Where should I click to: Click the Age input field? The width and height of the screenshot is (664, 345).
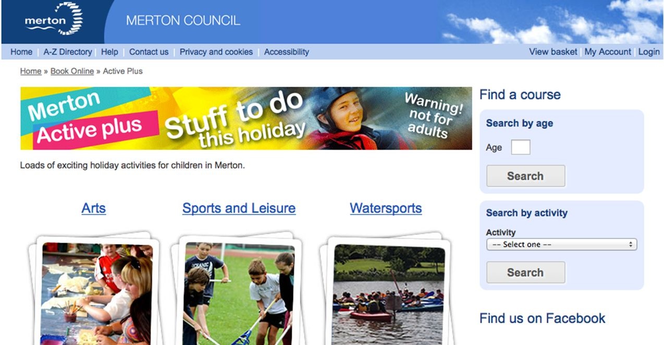coord(521,147)
